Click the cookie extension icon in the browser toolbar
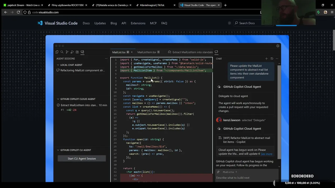The width and height of the screenshot is (335, 188). coord(325,12)
